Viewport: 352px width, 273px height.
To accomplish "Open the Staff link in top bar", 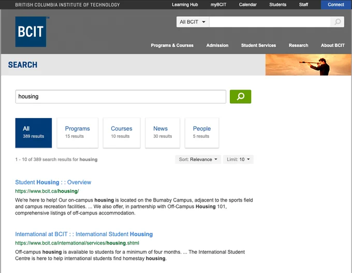I will pyautogui.click(x=303, y=5).
